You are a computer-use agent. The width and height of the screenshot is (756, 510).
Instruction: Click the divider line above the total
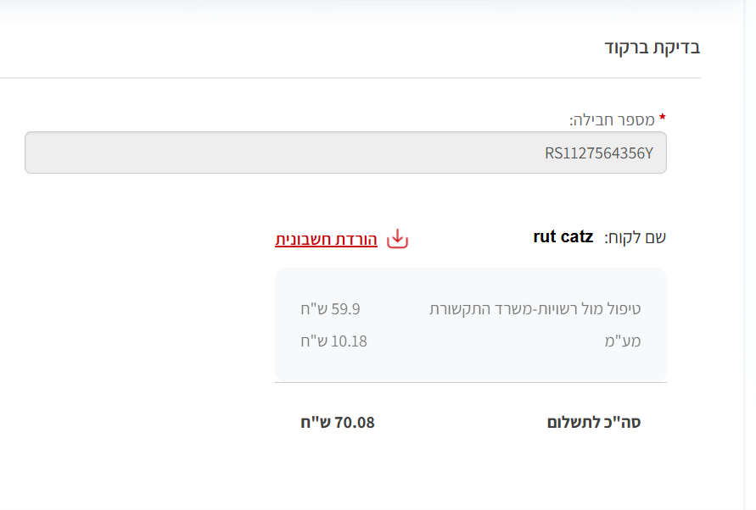[471, 383]
